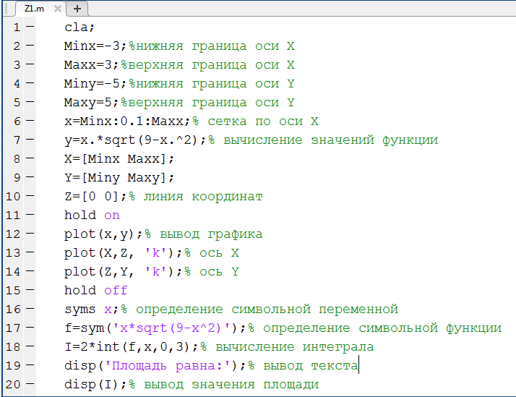The height and width of the screenshot is (397, 516).
Task: Select the Z1.m file tab
Action: (x=34, y=9)
